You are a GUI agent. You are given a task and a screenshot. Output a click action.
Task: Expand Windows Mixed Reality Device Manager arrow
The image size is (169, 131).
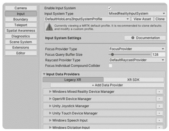coord(50,92)
